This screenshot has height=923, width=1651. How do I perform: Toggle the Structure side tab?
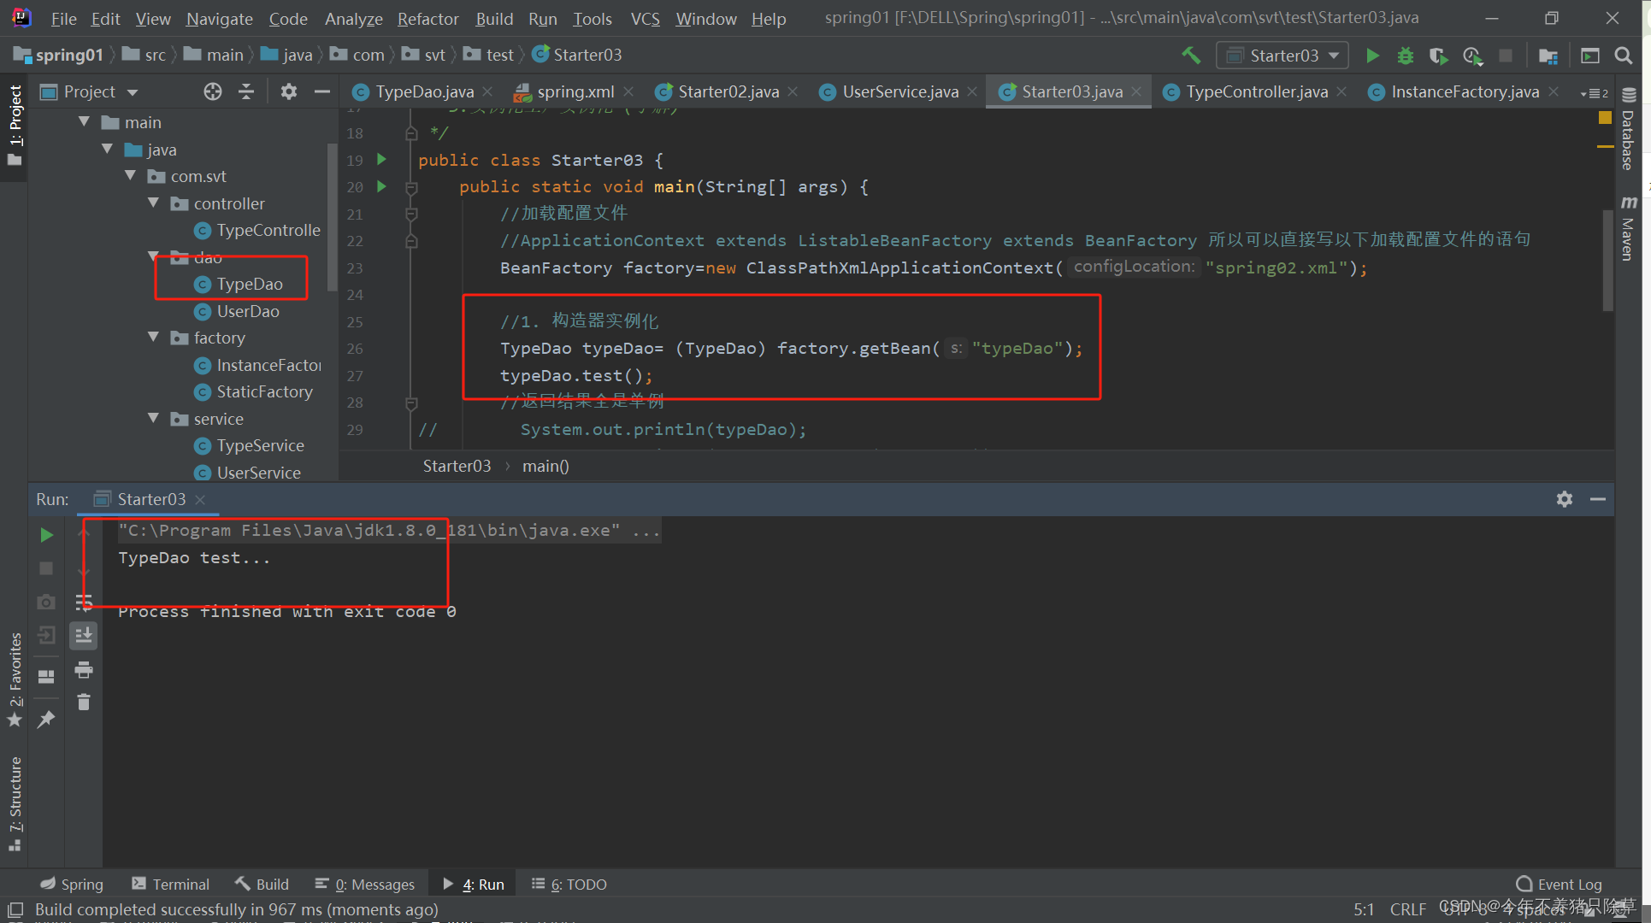15,803
